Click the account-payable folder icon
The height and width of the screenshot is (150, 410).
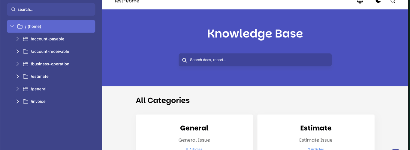[26, 39]
